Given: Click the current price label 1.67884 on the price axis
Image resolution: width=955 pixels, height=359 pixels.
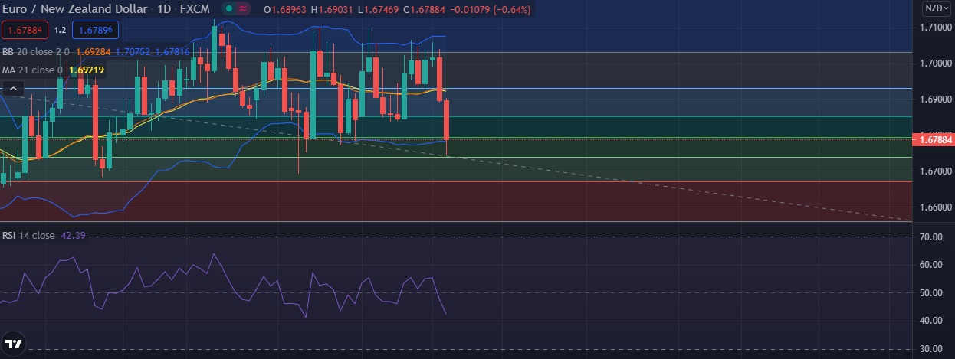Looking at the screenshot, I should 933,139.
